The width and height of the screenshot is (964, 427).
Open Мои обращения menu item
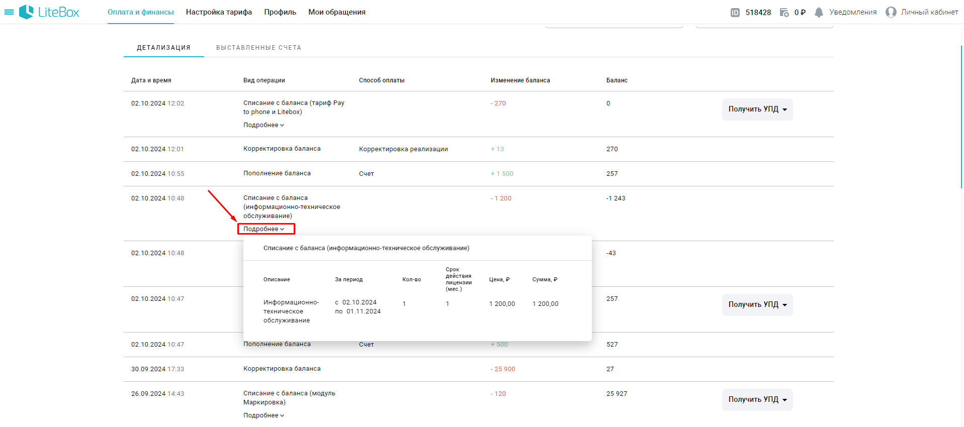tap(337, 12)
